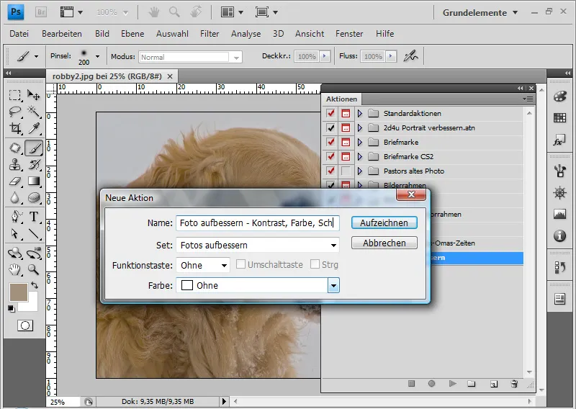Select the Gradient tool
This screenshot has height=409, width=576.
point(34,181)
